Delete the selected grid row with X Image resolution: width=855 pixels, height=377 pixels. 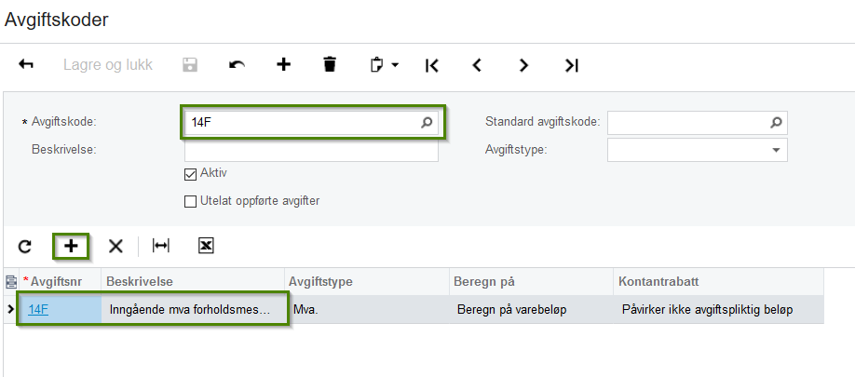pyautogui.click(x=115, y=246)
